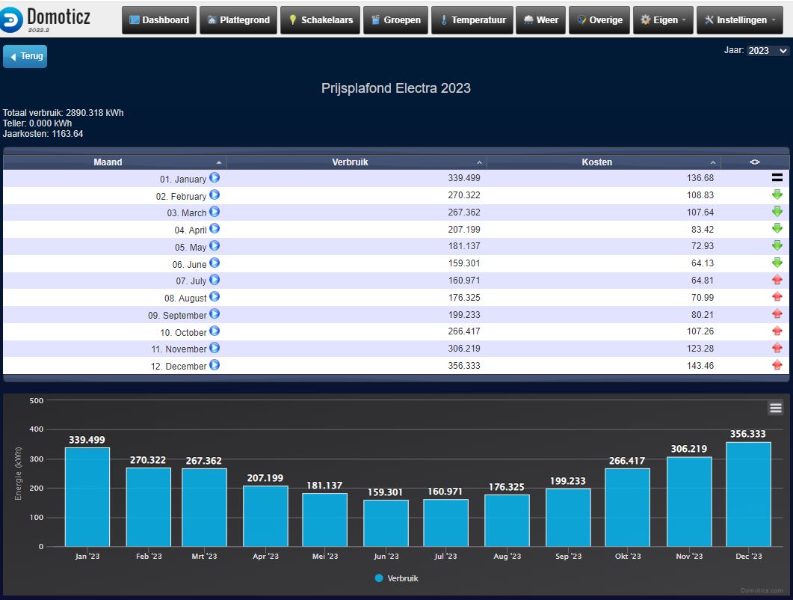Click the Jul '23 chart bar
Screen dimensions: 793x600
click(445, 523)
